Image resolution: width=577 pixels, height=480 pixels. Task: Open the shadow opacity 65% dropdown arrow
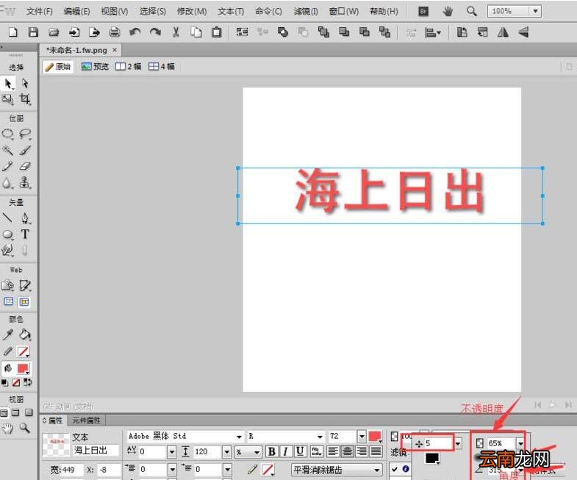point(520,443)
